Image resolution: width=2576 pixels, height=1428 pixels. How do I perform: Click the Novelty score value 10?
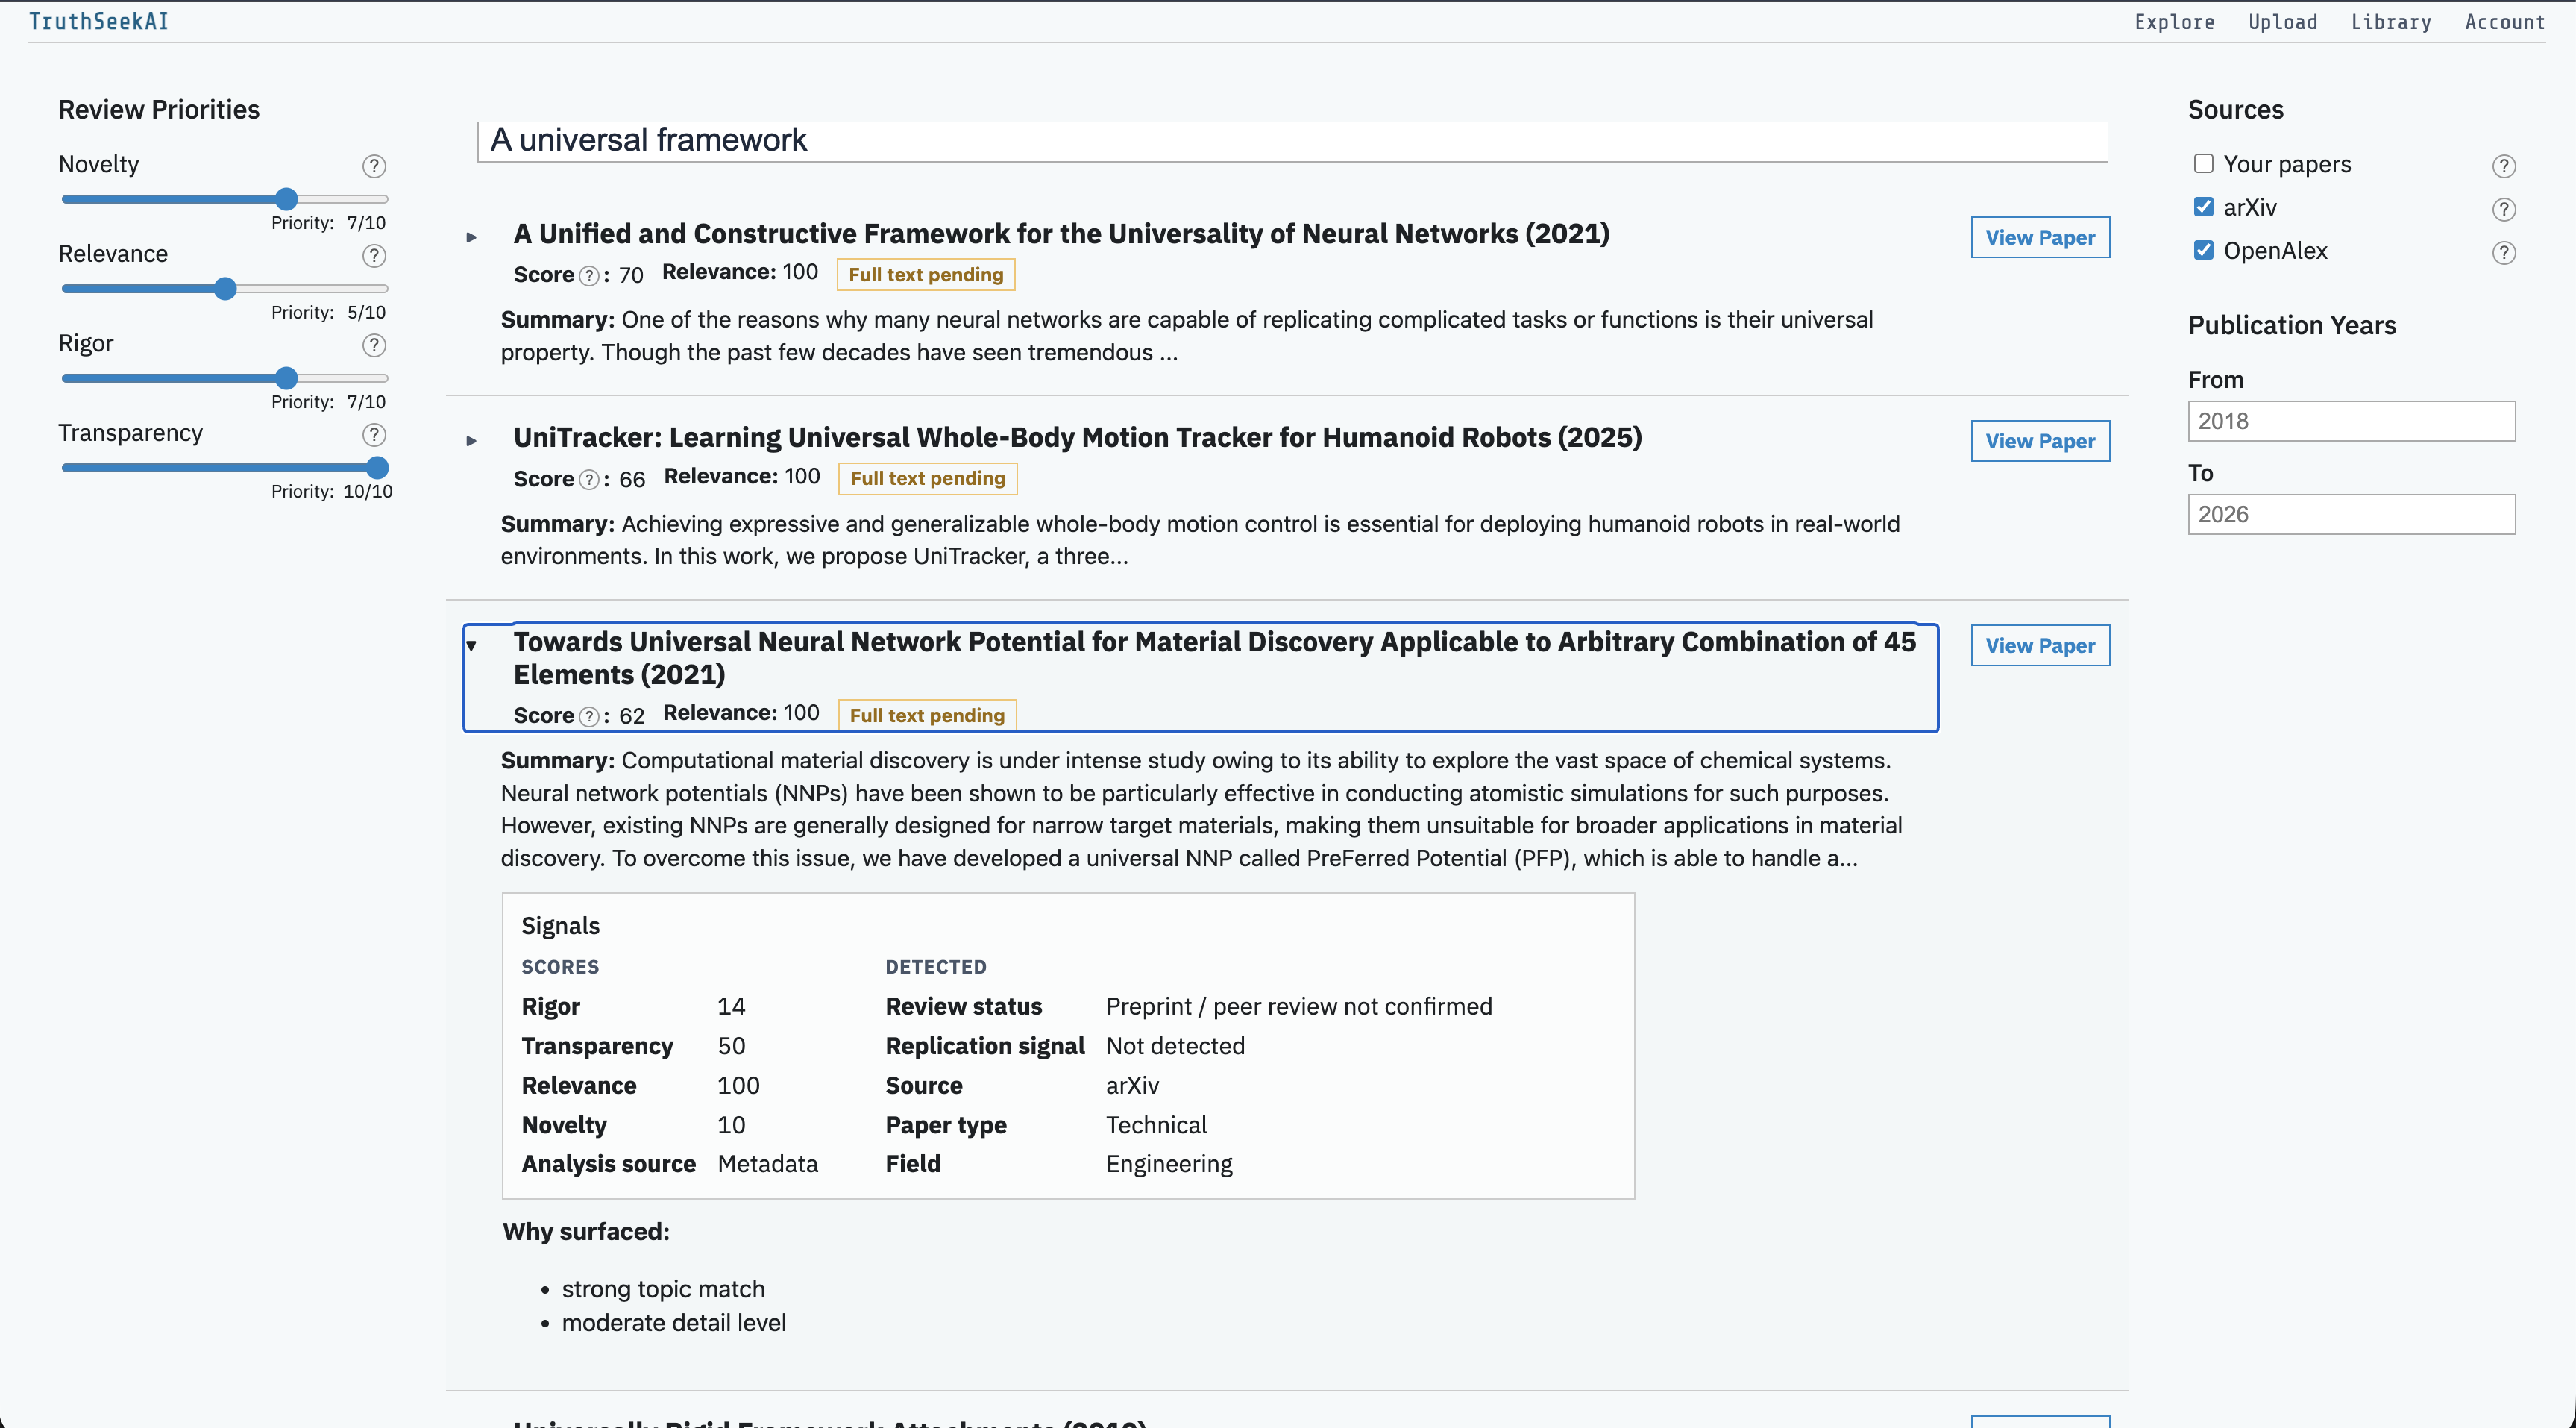coord(731,1126)
